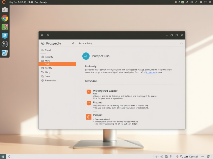Click the green menu icon at bottom-left of taskbar
This screenshot has width=213, height=159.
point(3,157)
